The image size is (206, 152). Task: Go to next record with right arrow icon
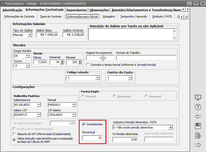click(x=198, y=145)
